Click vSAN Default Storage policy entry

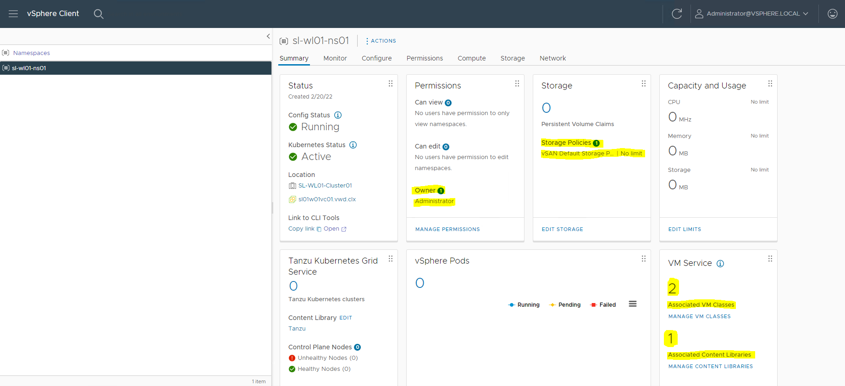tap(577, 154)
